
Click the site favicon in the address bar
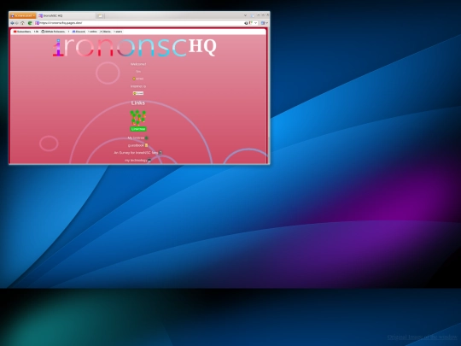coord(37,23)
